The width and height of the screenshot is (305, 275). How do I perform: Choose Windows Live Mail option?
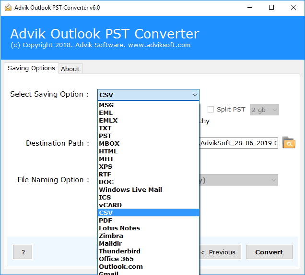[130, 189]
